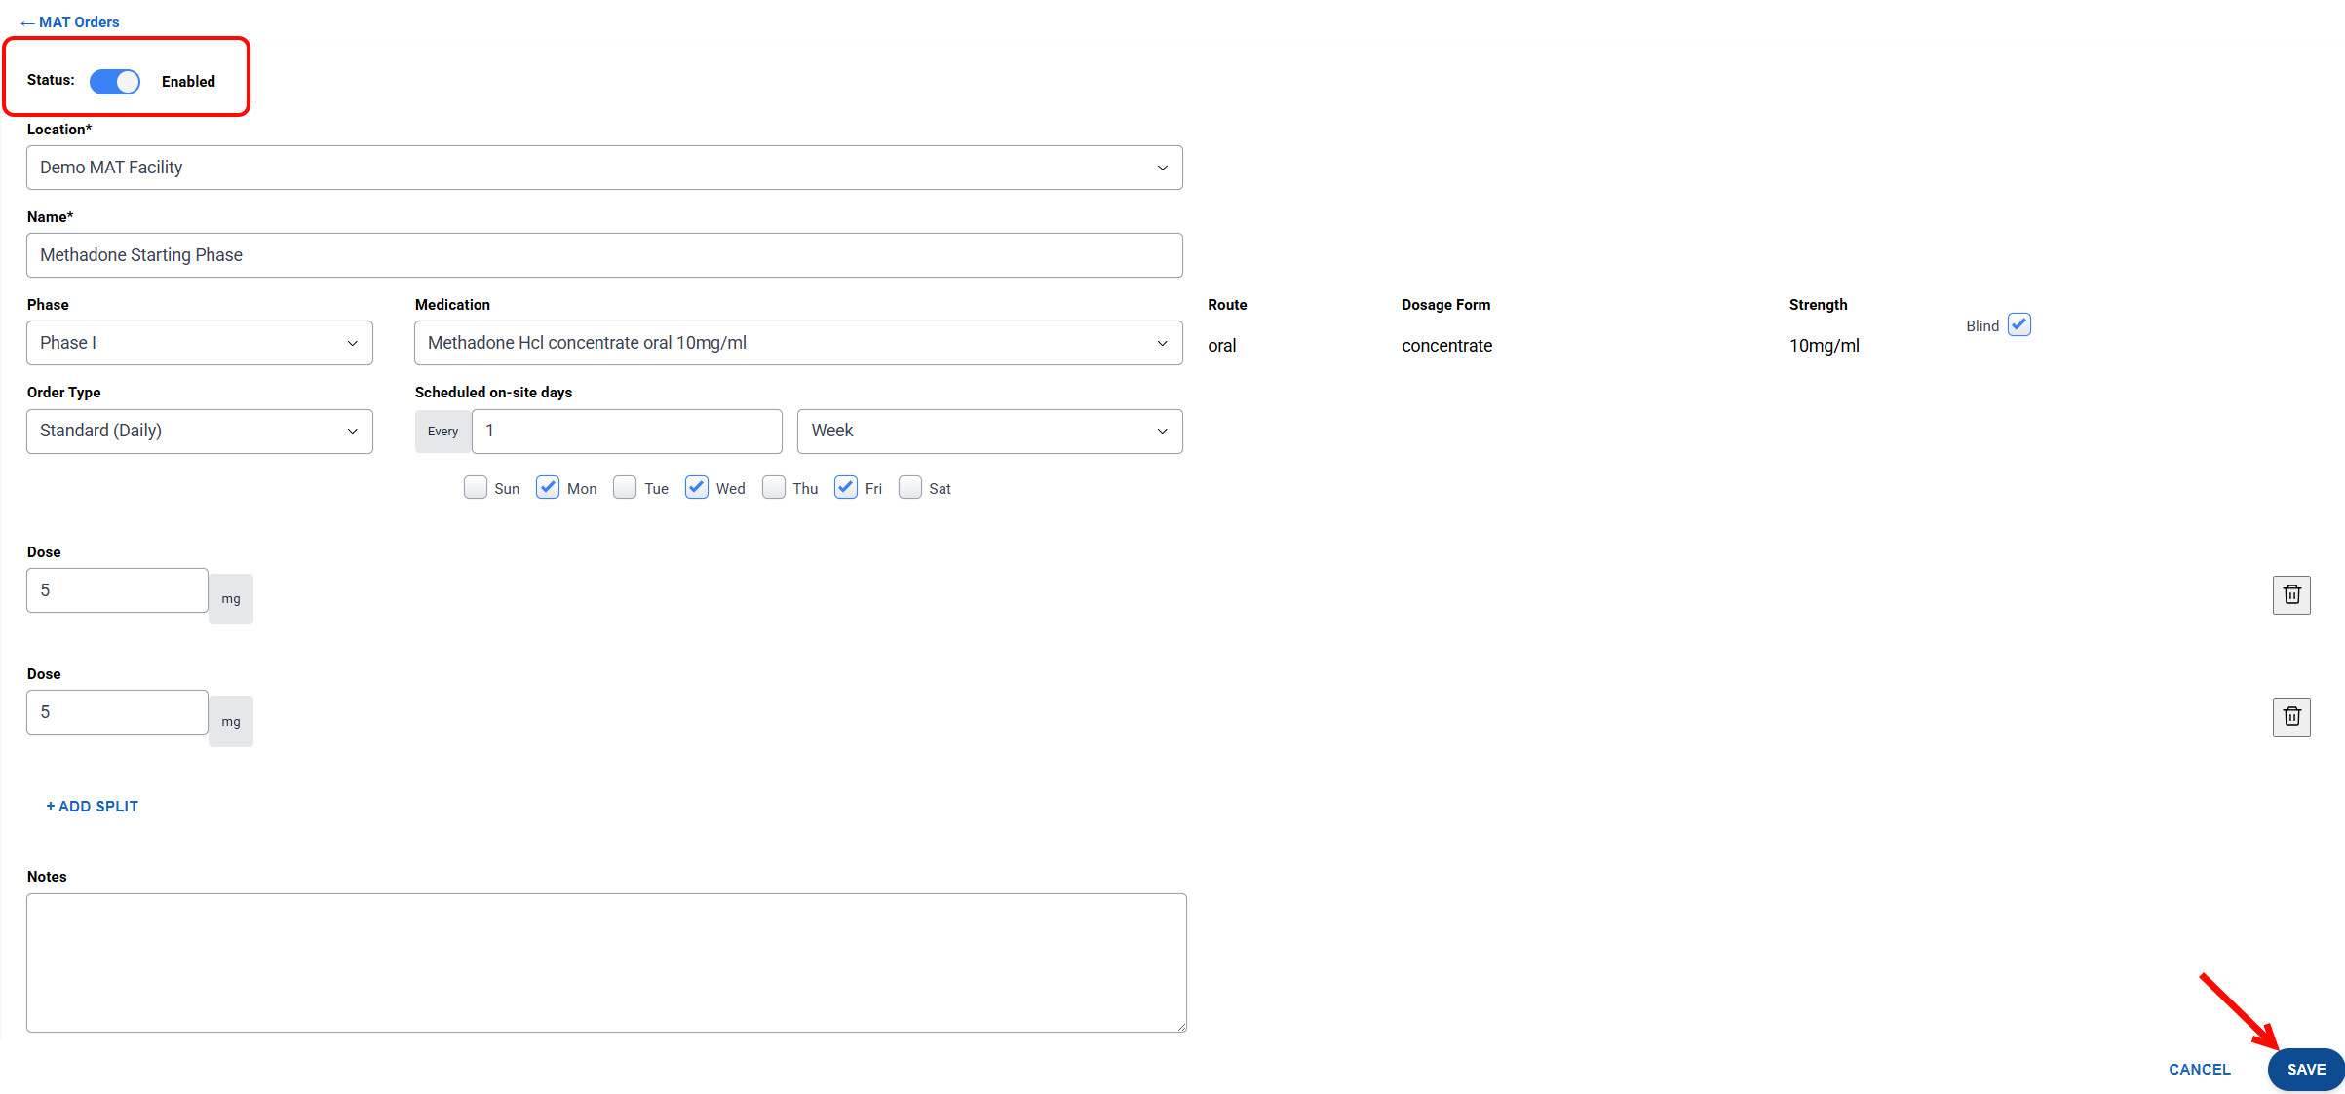
Task: Click the Save button
Action: (x=2305, y=1069)
